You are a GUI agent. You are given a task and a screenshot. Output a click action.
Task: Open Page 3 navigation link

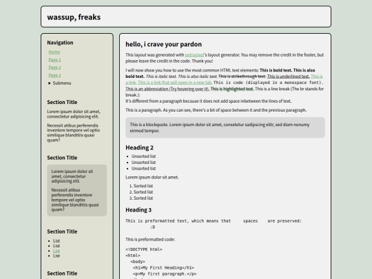54,75
